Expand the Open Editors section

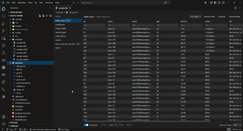pos(16,12)
